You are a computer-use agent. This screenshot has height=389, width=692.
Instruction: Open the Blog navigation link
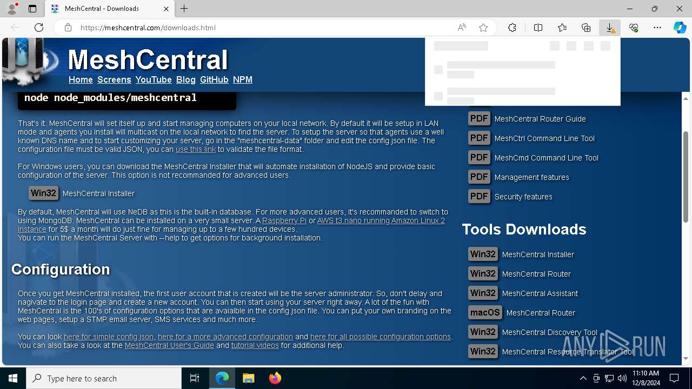(185, 79)
